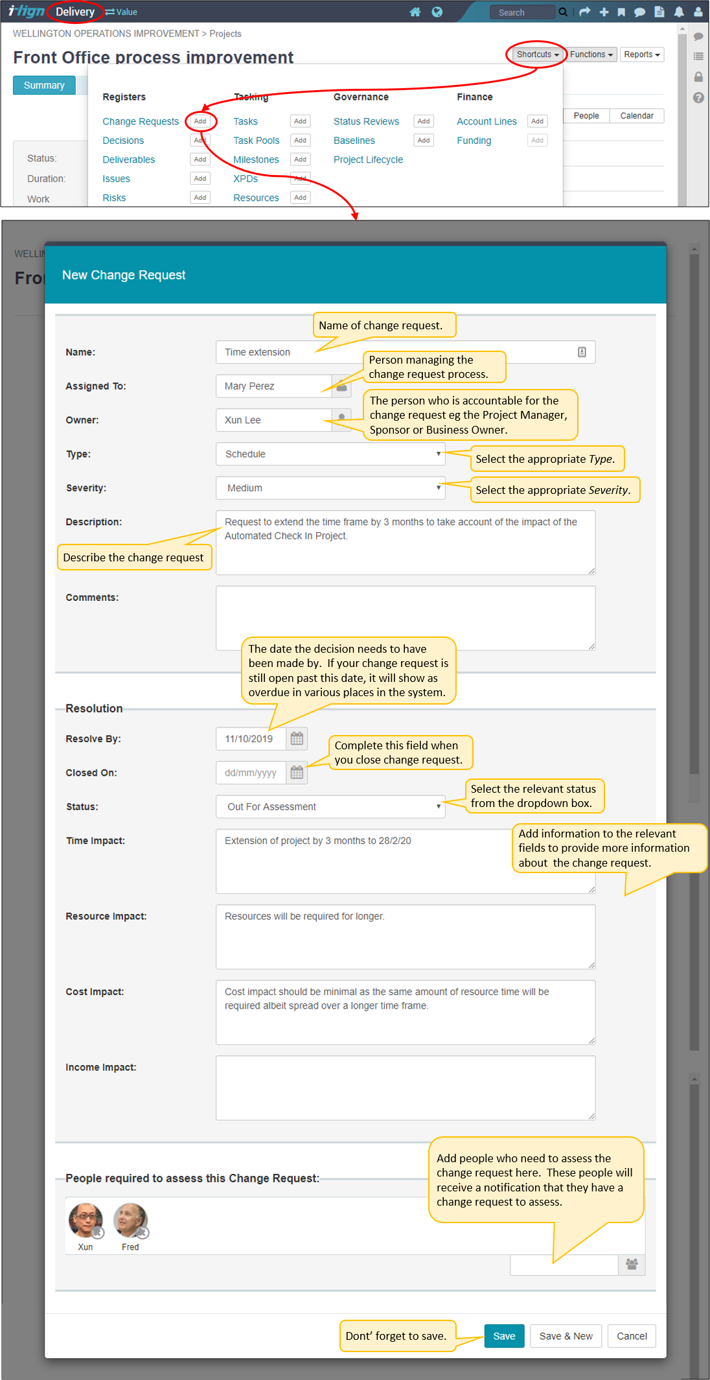Click the document icon in top bar
Image resolution: width=710 pixels, height=1380 pixels.
659,12
